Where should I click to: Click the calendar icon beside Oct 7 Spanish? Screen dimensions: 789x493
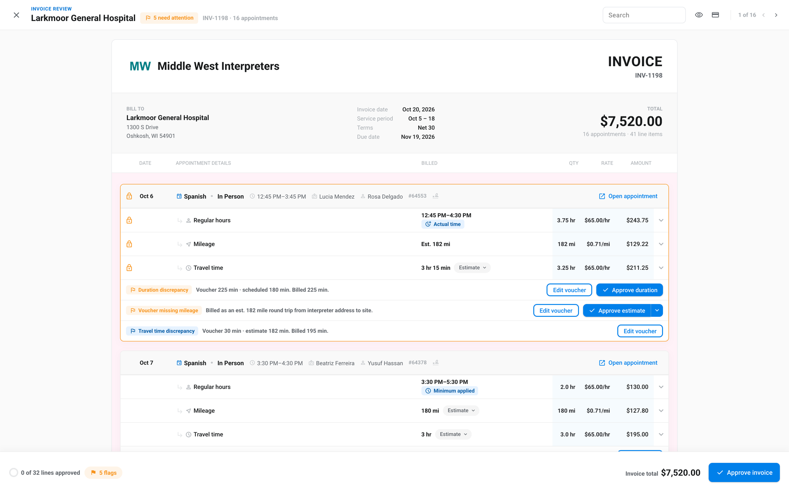(x=179, y=363)
